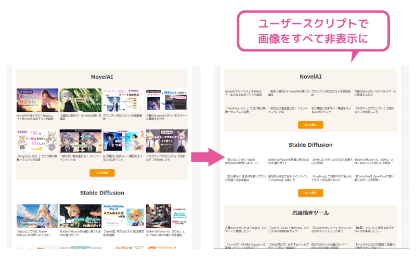Click '大量のNovelAIイラストをスマートに管理' link in image-free page
This screenshot has height=260, width=416.
point(375,93)
